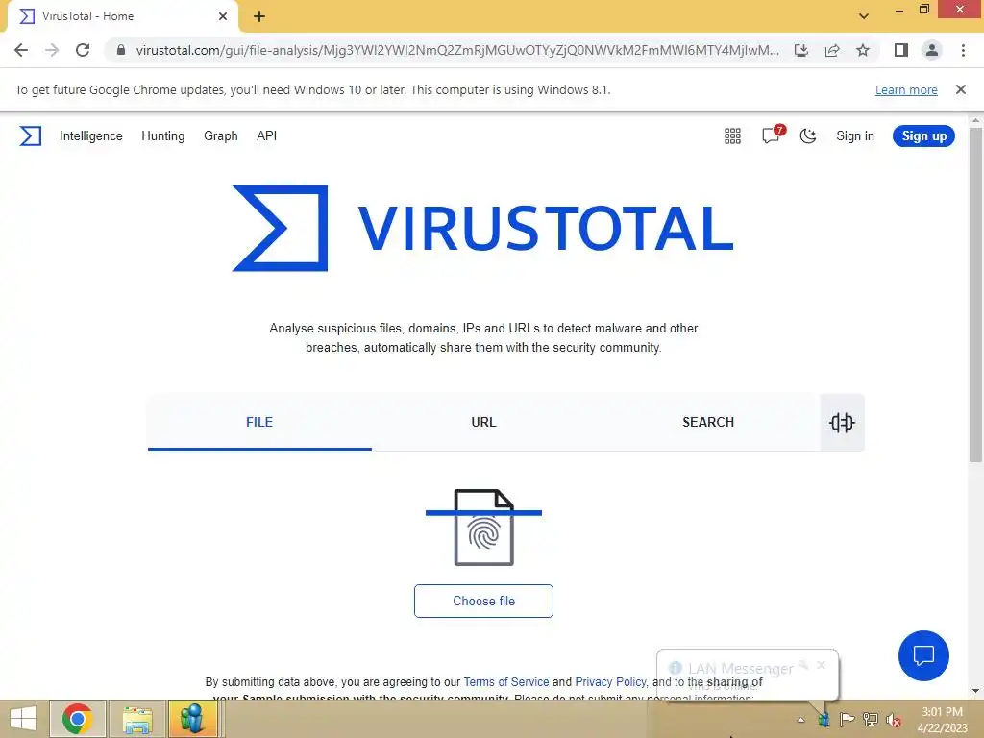984x738 pixels.
Task: Open Hunting menu item
Action: coord(163,136)
